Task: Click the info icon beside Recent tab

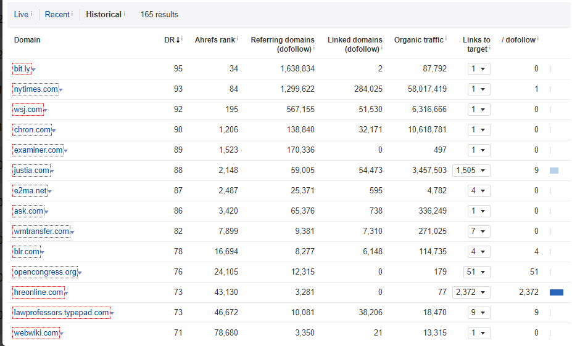Action: tap(72, 14)
